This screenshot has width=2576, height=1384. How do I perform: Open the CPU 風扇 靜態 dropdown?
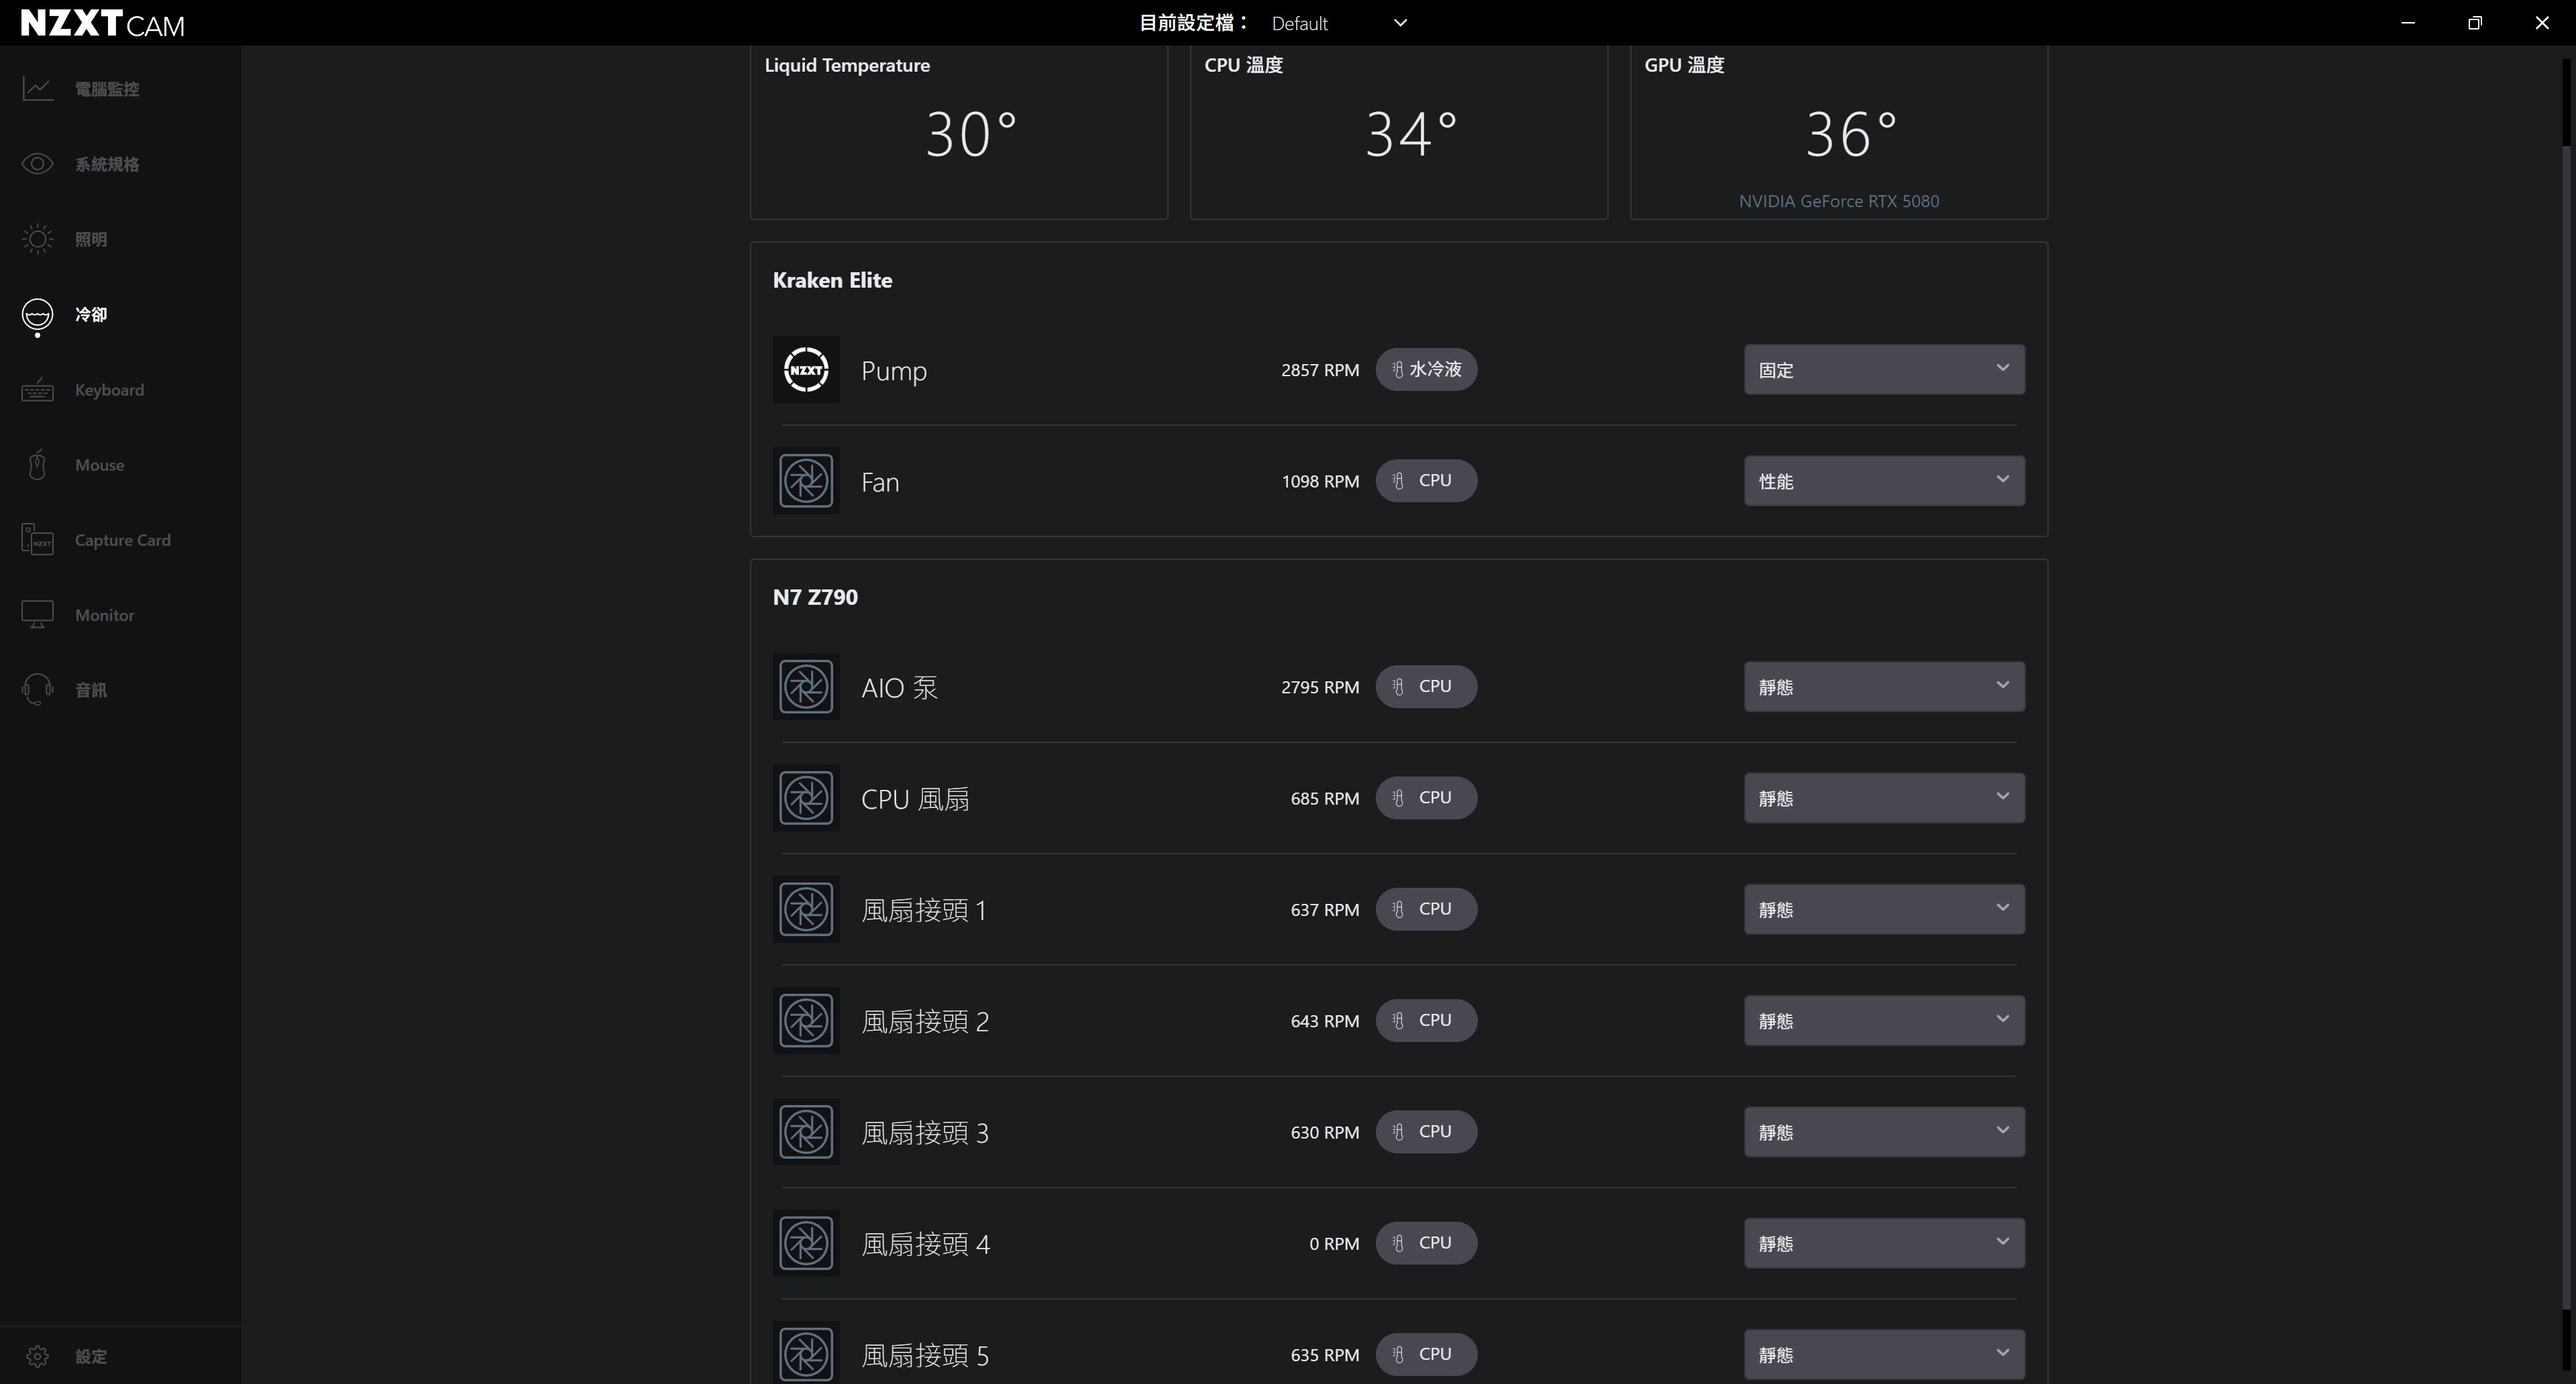(1884, 797)
